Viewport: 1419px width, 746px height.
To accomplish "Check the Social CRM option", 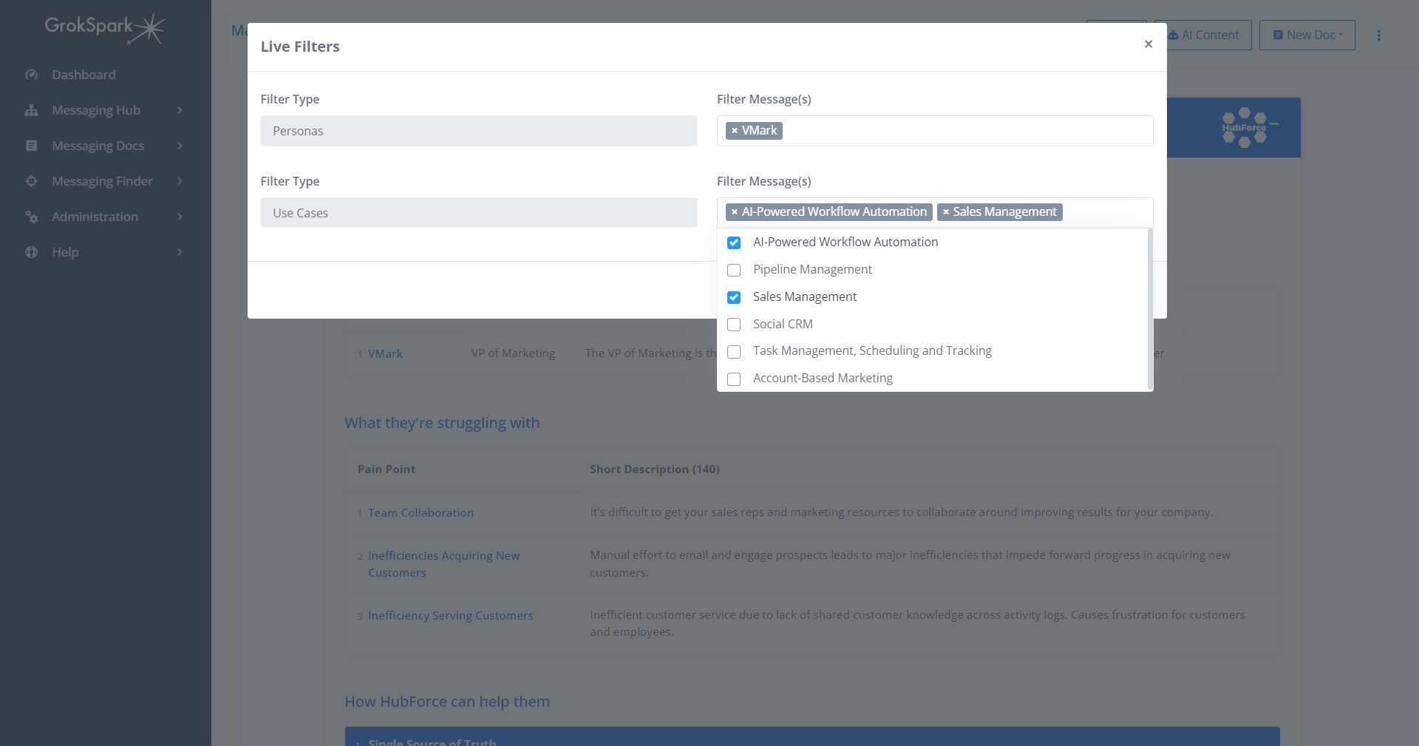I will click(734, 325).
